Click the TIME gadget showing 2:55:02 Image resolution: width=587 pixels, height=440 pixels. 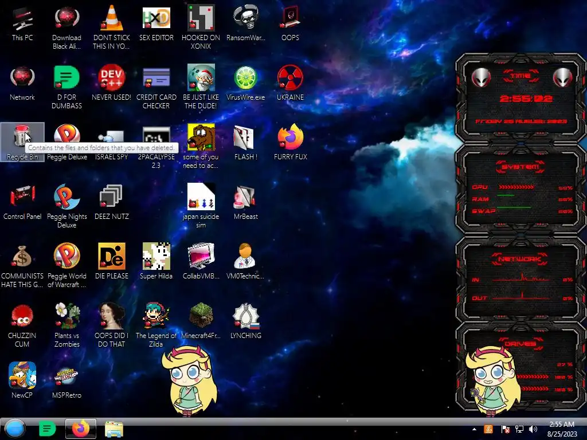coord(521,98)
